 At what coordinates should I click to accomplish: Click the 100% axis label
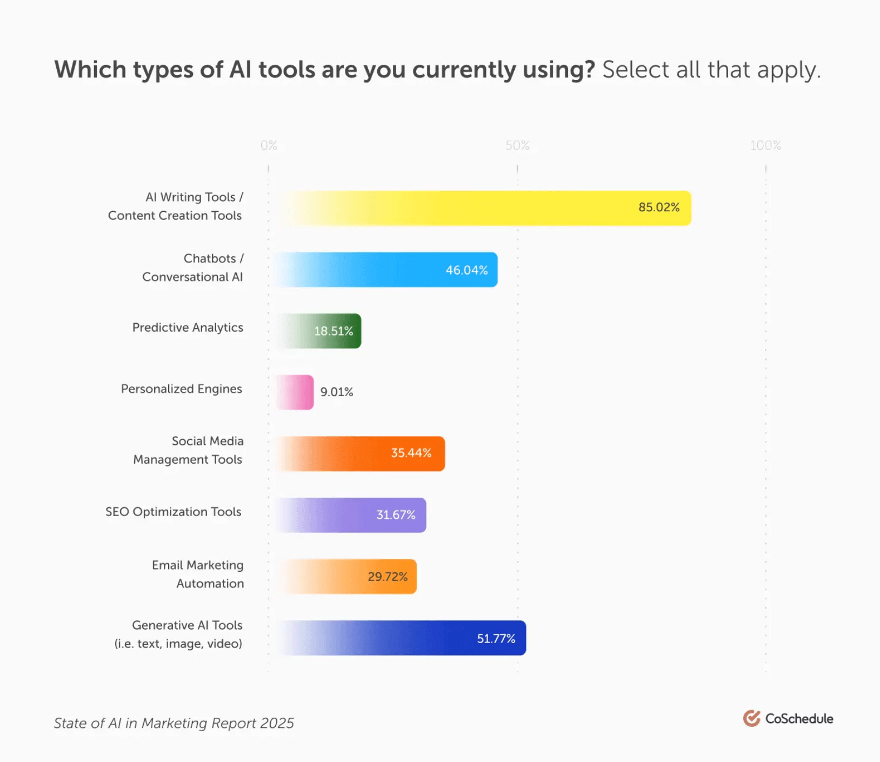coord(765,145)
